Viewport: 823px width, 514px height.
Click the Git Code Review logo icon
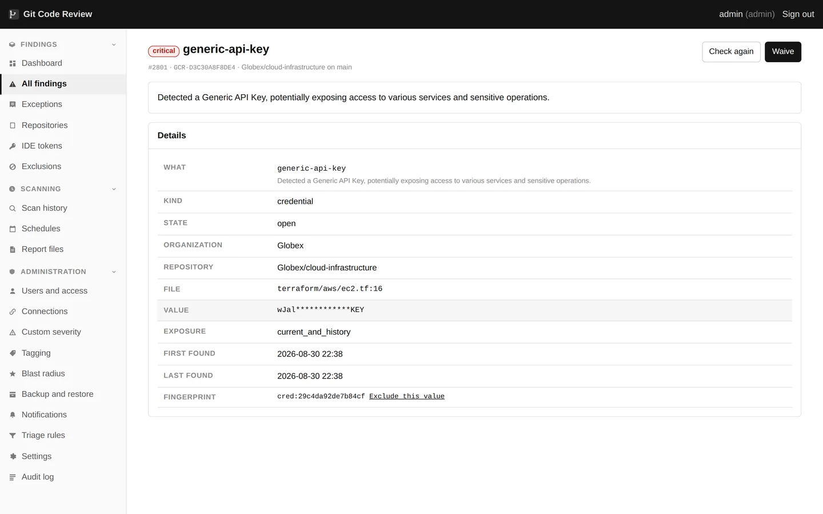pos(14,14)
